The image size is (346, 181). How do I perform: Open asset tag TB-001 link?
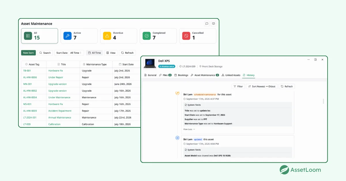point(27,71)
